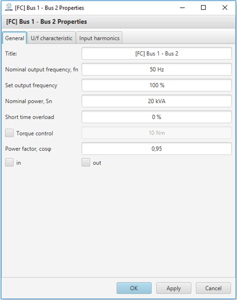
Task: Select the Nominal power Sn field
Action: (x=157, y=101)
